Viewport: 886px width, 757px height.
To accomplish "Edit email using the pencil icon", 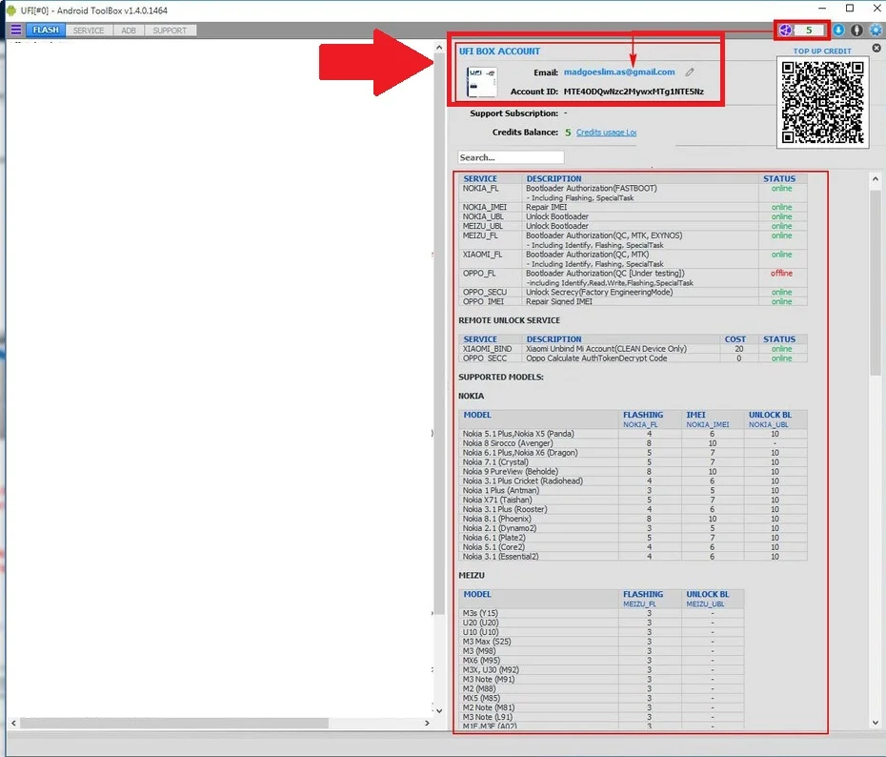I will 690,72.
